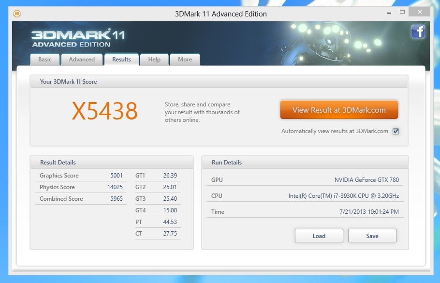The height and width of the screenshot is (283, 440).
Task: Open the Advanced tab
Action: point(82,60)
